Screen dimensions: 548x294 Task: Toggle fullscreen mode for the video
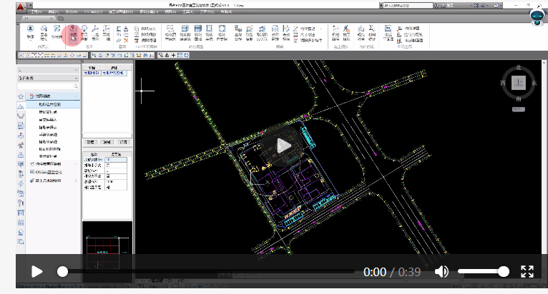click(527, 271)
